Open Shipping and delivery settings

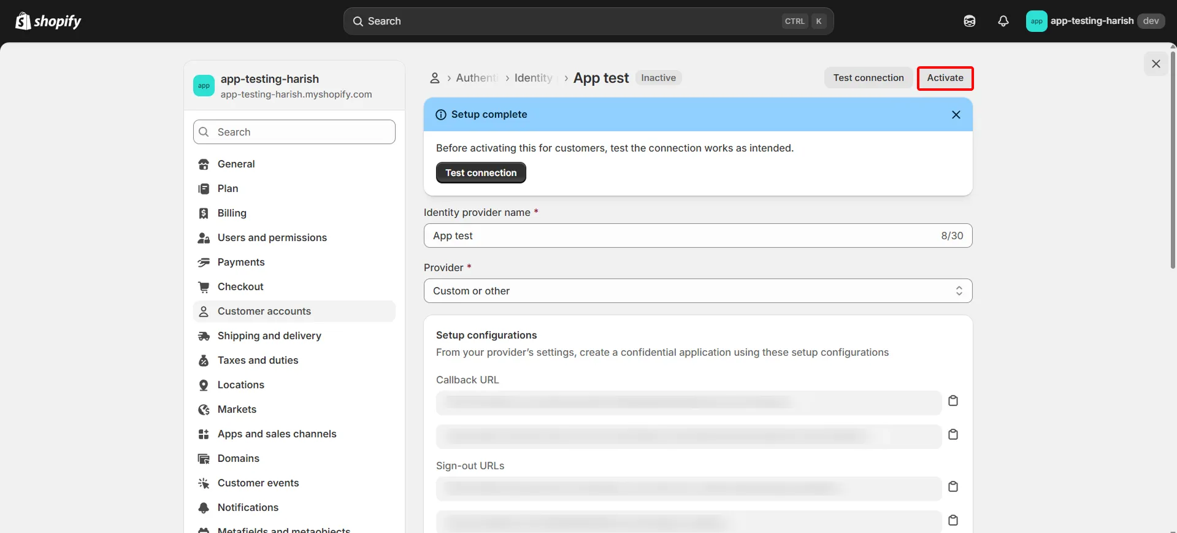click(294, 336)
